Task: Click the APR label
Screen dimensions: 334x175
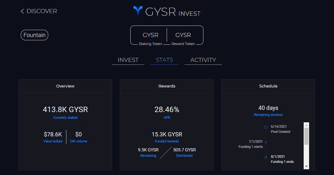Action: point(167,118)
